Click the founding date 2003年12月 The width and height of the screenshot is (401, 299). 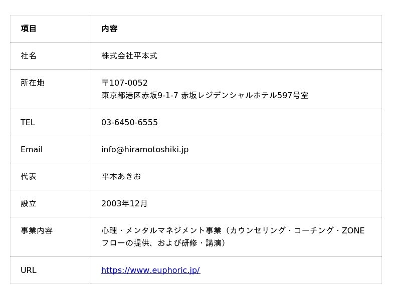pos(124,203)
